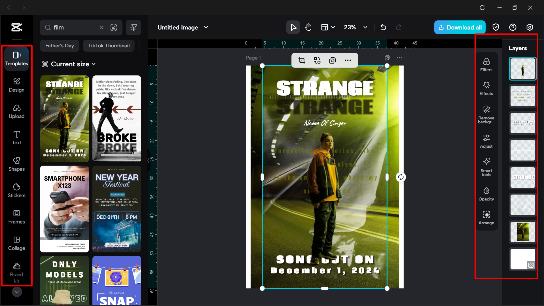
Task: Open the Arrange options
Action: 486,218
